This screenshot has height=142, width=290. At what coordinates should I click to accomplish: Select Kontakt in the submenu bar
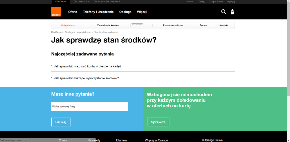click(x=224, y=25)
